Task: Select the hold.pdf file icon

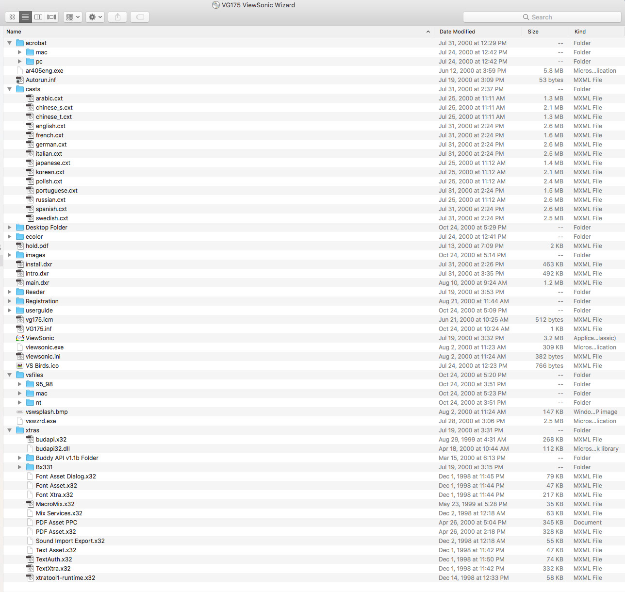Action: coord(20,246)
